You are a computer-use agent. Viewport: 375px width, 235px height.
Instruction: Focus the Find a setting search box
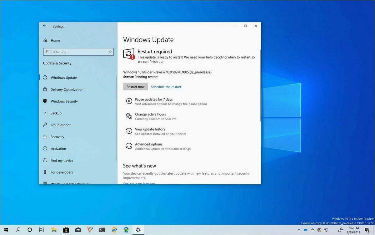[78, 52]
